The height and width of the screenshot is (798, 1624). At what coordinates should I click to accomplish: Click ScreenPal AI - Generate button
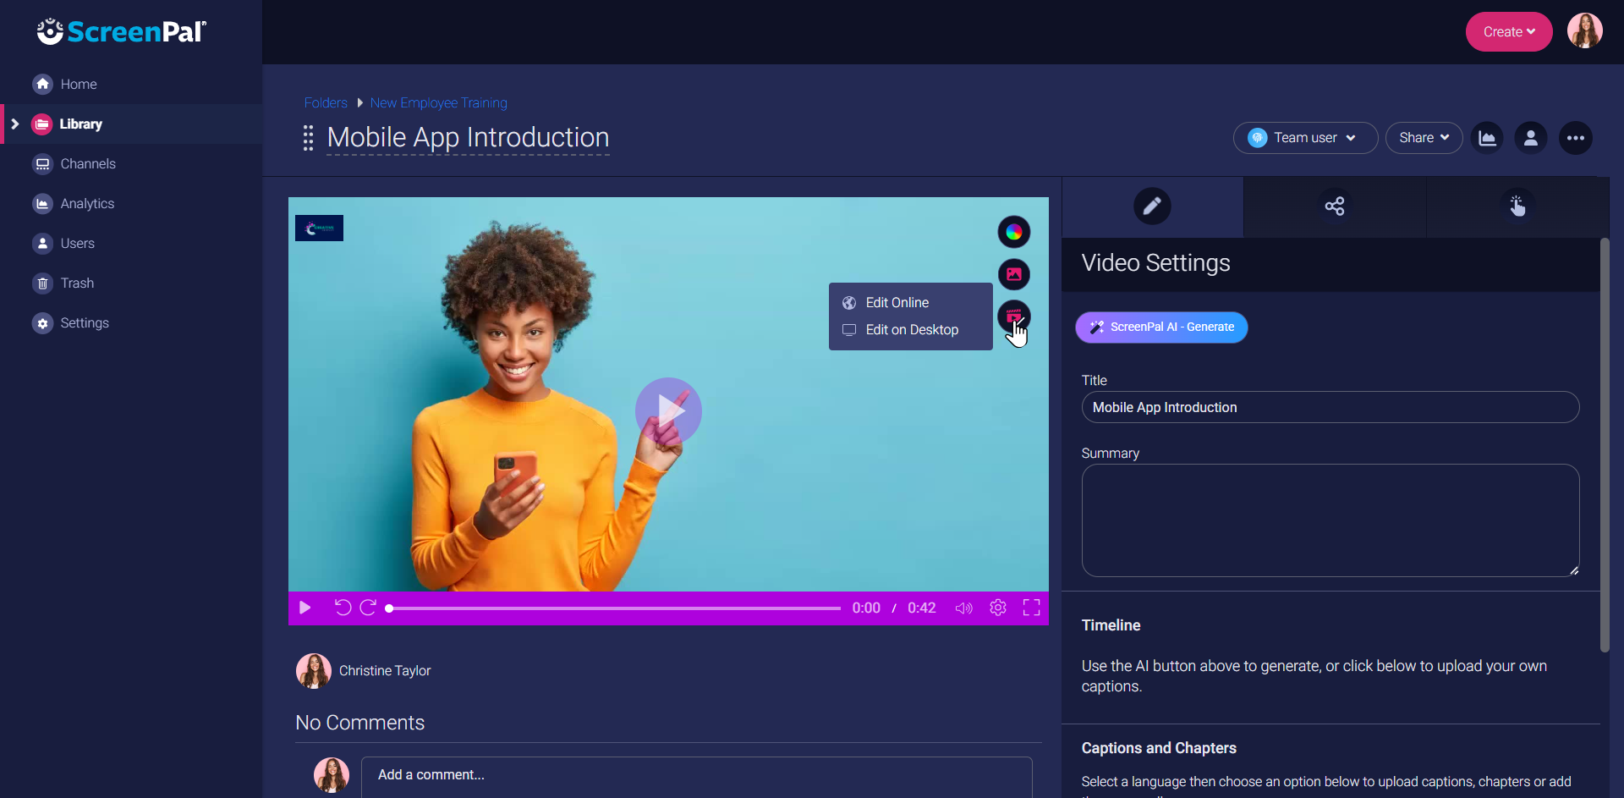coord(1161,327)
